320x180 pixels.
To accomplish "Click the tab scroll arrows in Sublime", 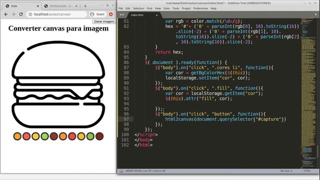I will click(x=122, y=14).
